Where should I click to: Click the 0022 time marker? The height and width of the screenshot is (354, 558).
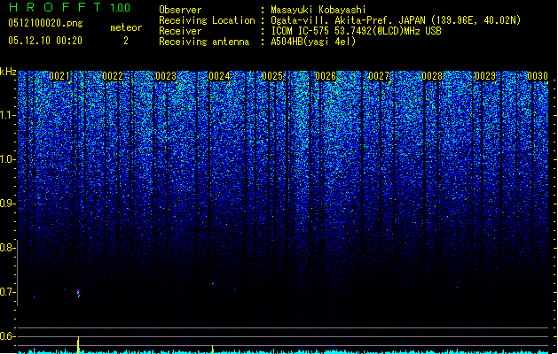click(113, 76)
